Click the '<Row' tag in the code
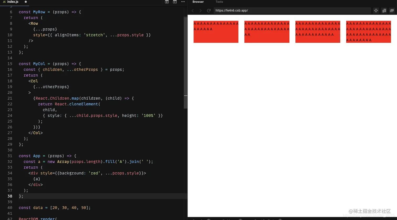This screenshot has height=220, width=397. click(x=33, y=23)
